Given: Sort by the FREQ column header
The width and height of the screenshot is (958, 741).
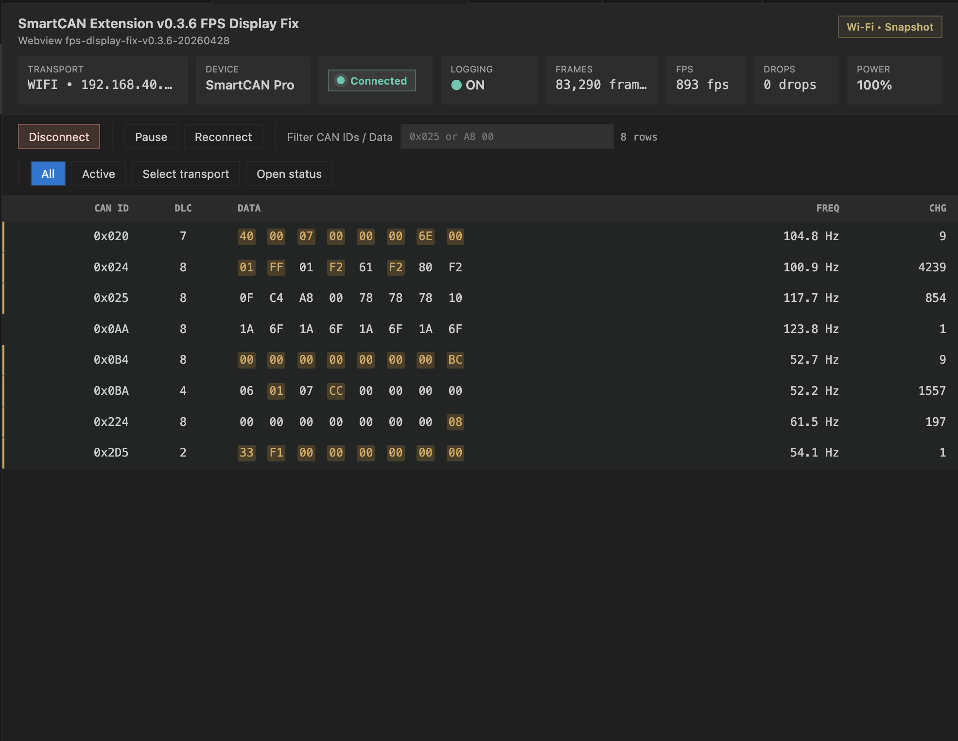Looking at the screenshot, I should (x=827, y=208).
